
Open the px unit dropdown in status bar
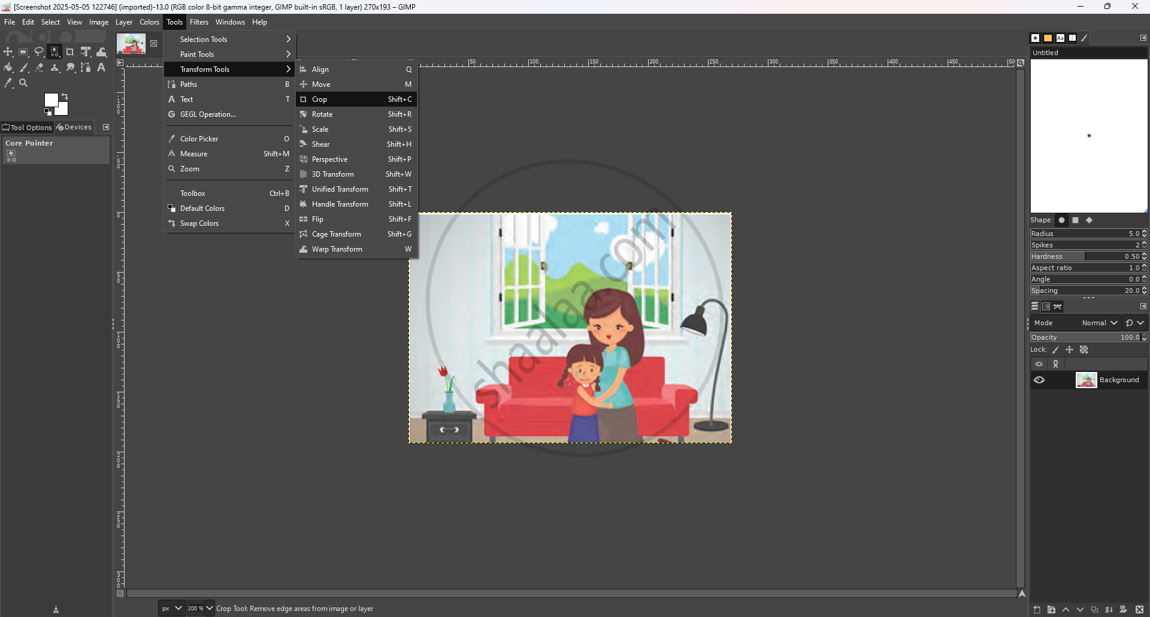pos(171,608)
